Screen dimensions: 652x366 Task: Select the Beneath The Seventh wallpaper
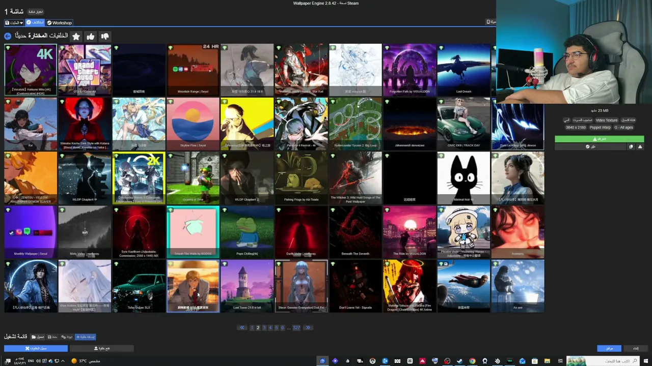pyautogui.click(x=356, y=232)
